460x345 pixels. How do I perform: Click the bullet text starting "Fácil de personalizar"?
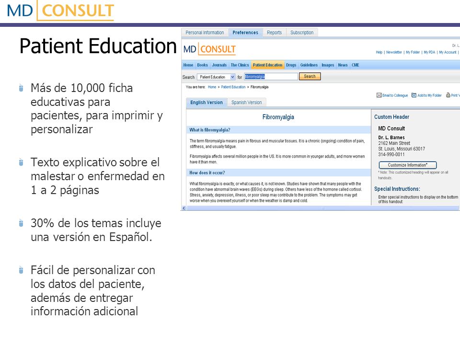coord(92,291)
